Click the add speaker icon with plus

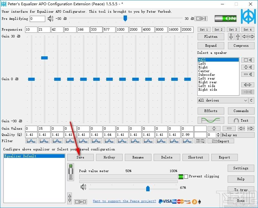[248, 67]
